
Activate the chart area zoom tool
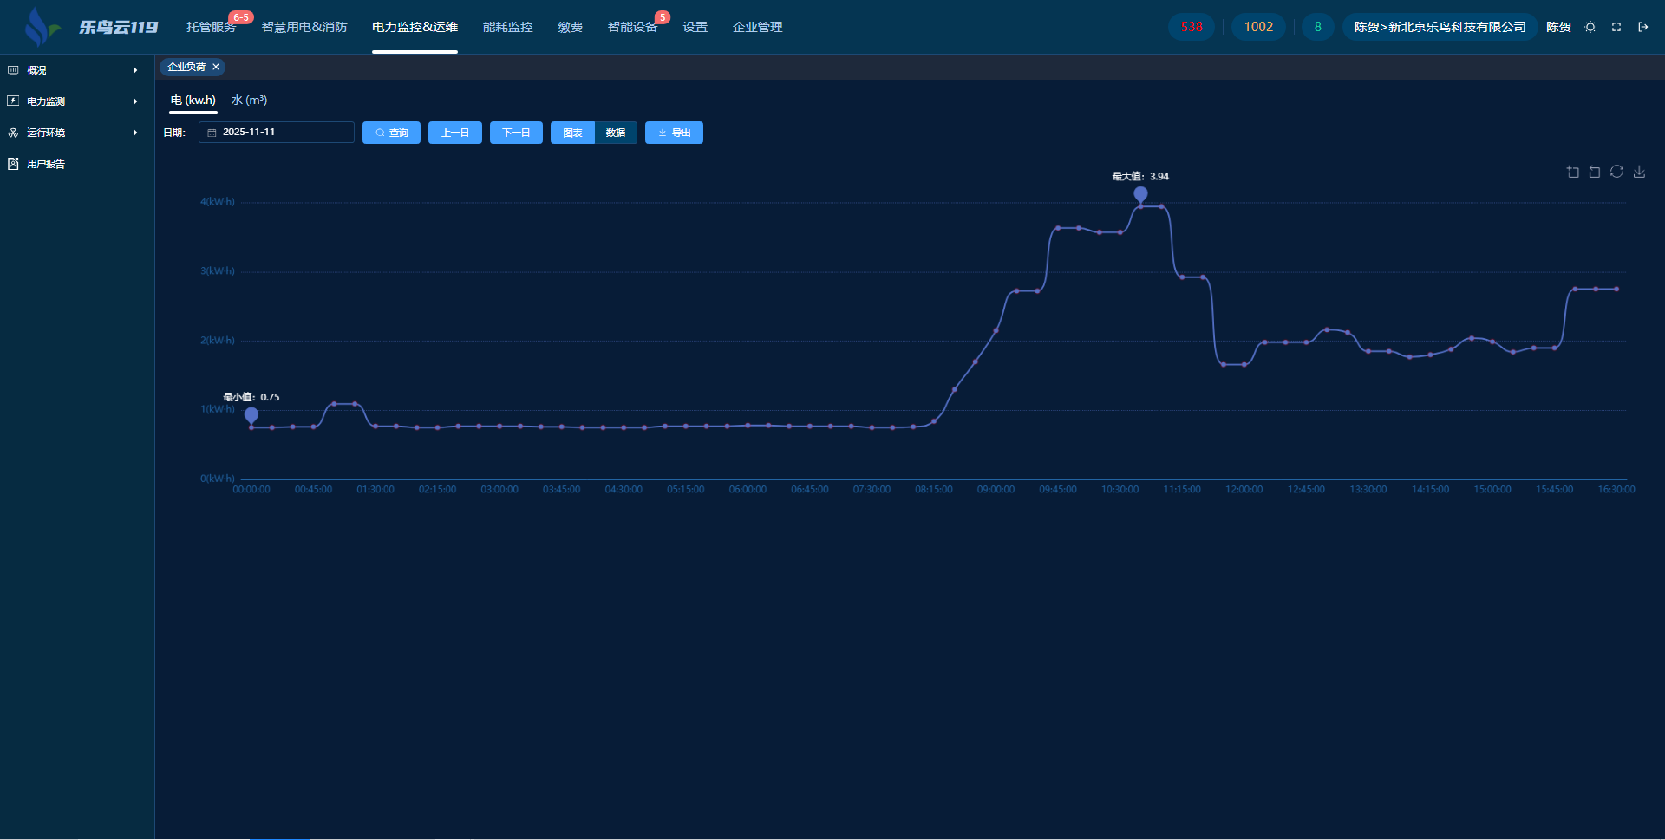(x=1573, y=172)
